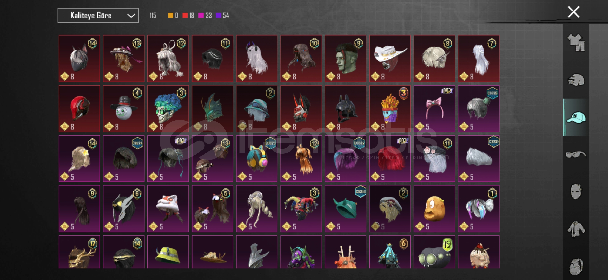Screen dimensions: 608x280
Task: Click the dropdown chevron arrow next to Kaliteye Göre
Action: (x=131, y=16)
